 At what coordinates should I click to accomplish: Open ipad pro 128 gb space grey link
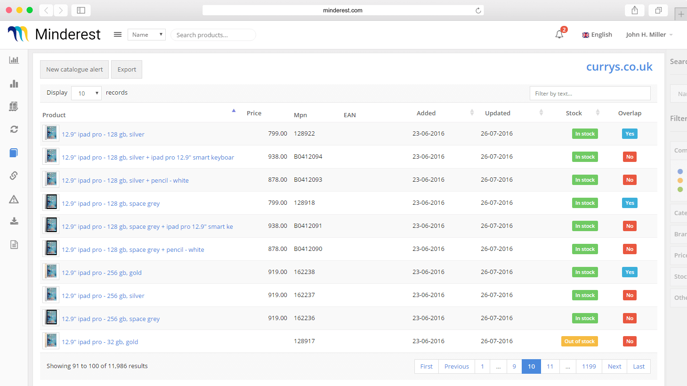click(x=111, y=203)
